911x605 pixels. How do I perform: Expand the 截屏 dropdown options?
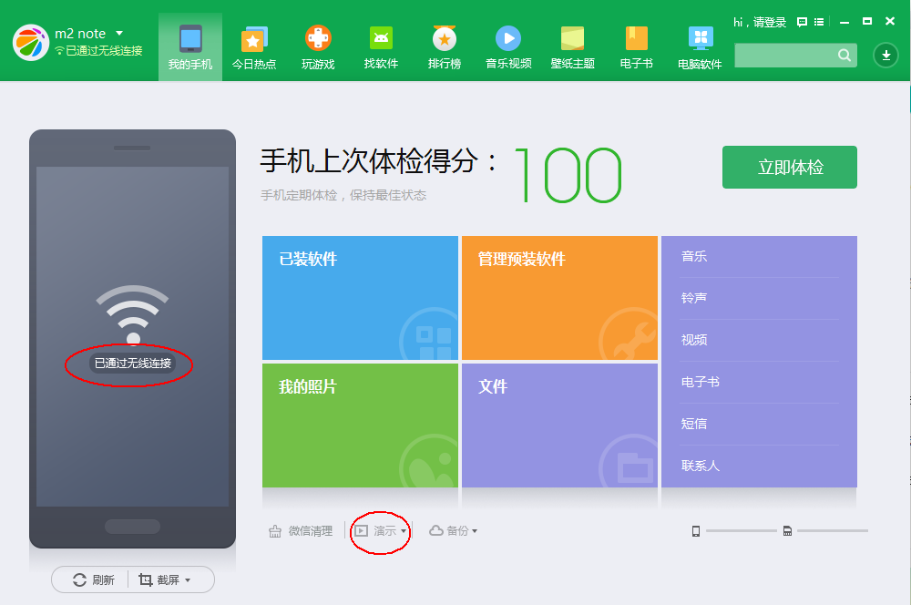pyautogui.click(x=189, y=579)
